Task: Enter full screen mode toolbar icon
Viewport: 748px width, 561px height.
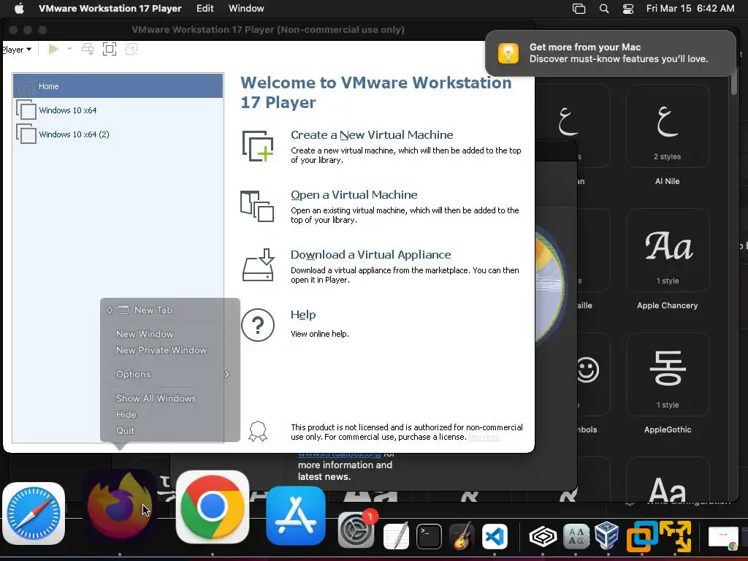Action: 110,49
